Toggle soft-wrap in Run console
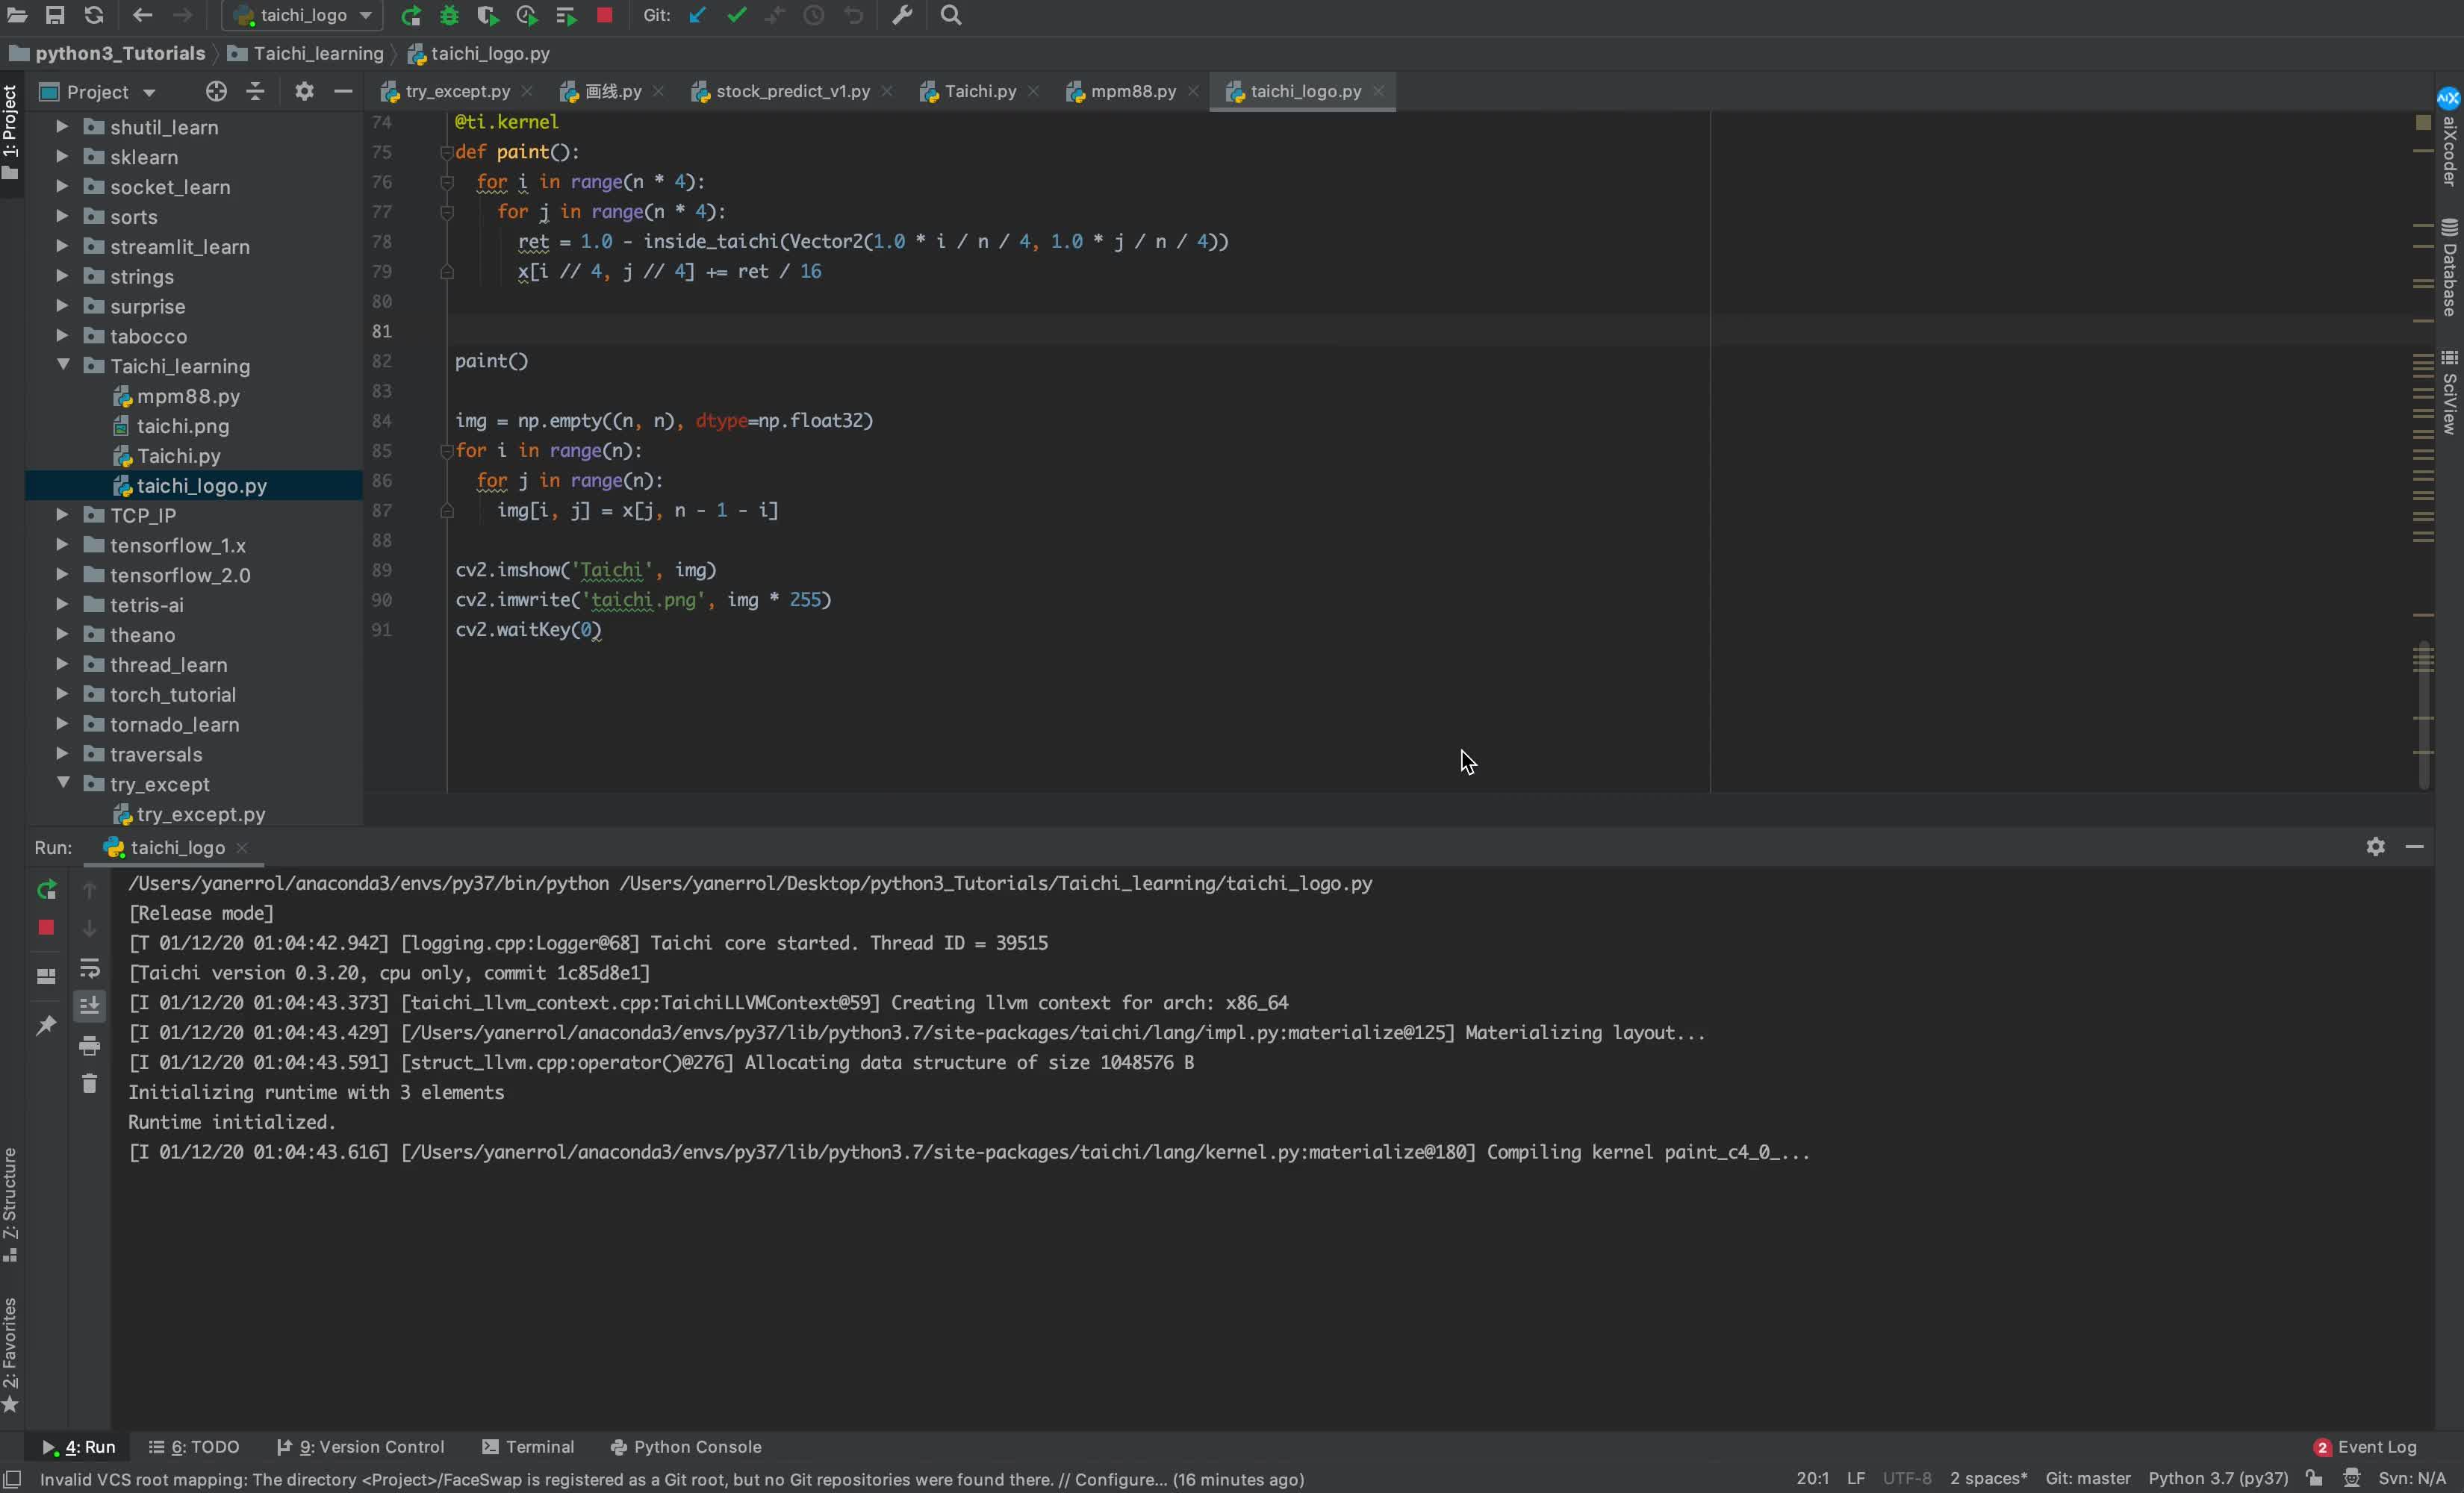This screenshot has width=2464, height=1493. (x=89, y=968)
